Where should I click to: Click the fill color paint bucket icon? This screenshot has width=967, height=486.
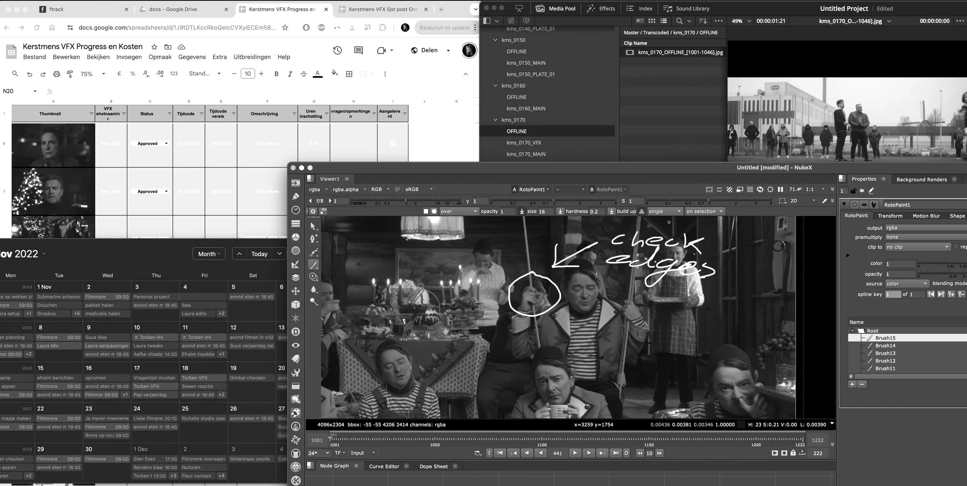click(x=335, y=73)
